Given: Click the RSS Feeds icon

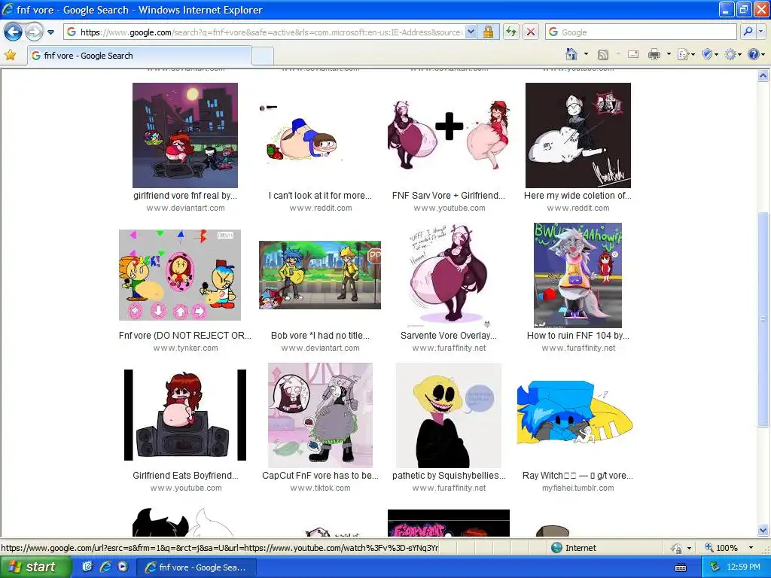Looking at the screenshot, I should pyautogui.click(x=603, y=54).
